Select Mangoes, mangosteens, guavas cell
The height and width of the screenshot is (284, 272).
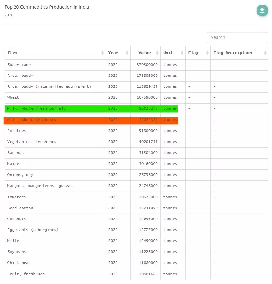pyautogui.click(x=55, y=186)
